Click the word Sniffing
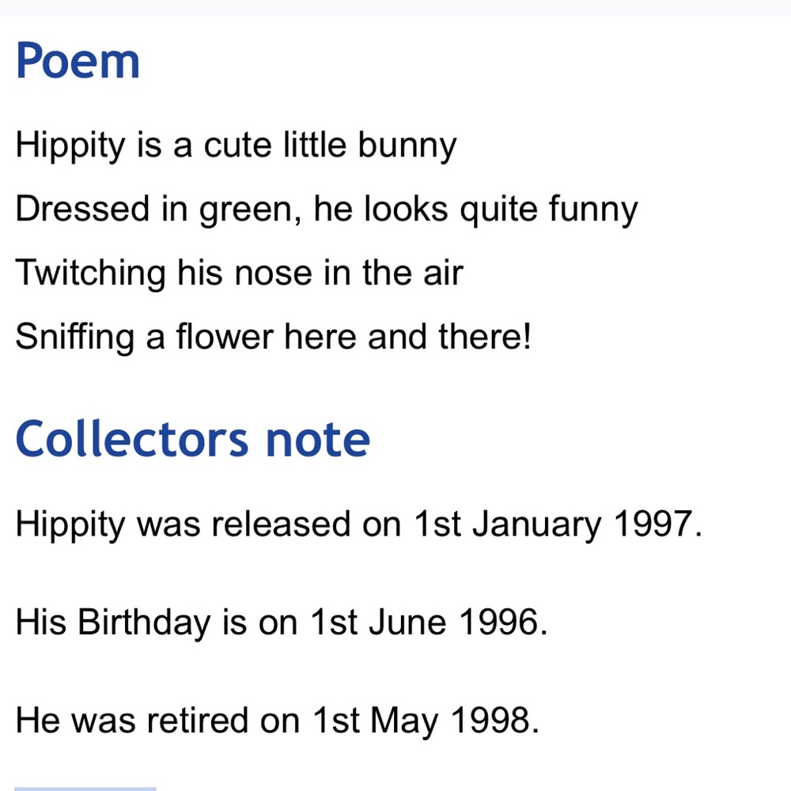Screen dimensions: 791x791 (x=75, y=336)
